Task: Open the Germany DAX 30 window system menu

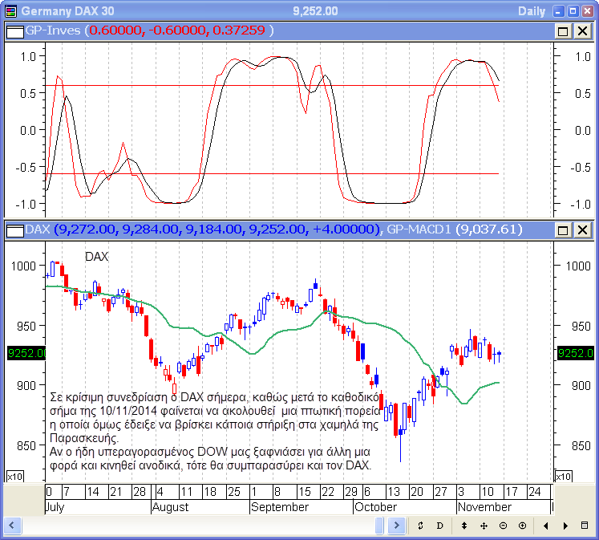Action: pyautogui.click(x=9, y=10)
